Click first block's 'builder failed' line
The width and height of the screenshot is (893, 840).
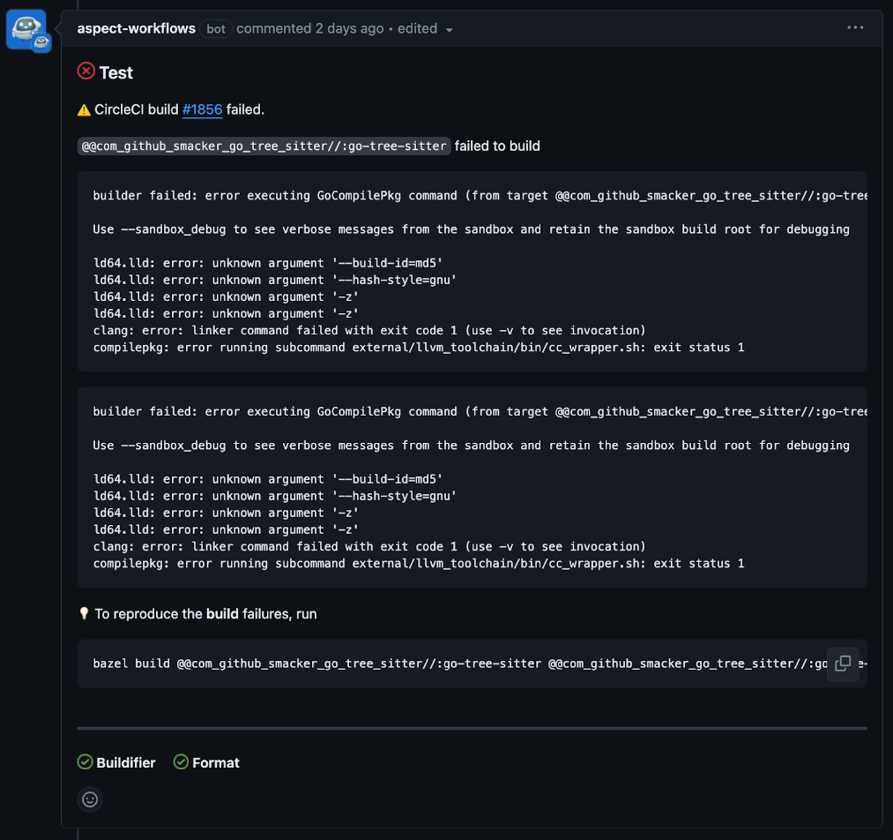(x=480, y=196)
